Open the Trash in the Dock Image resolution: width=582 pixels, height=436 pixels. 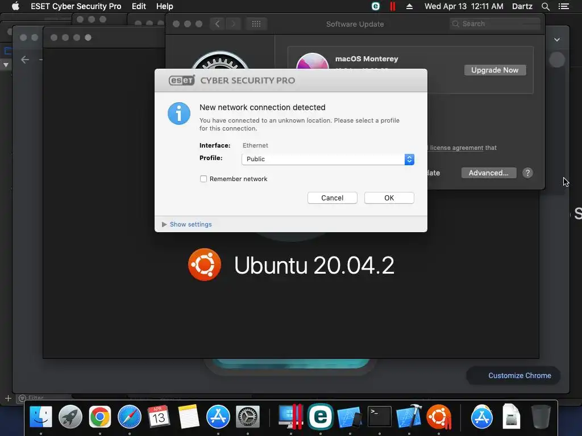click(x=541, y=417)
